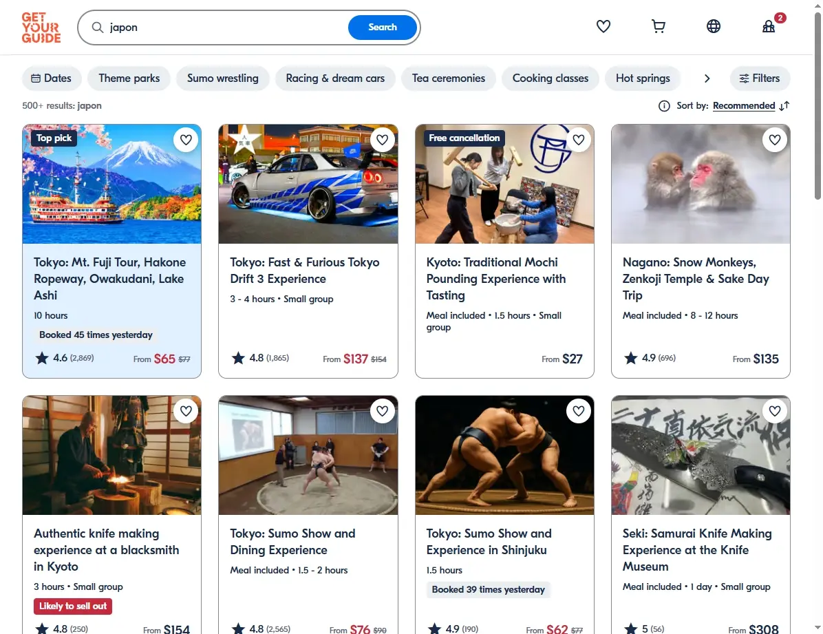Open the wishlist heart in header
Image resolution: width=823 pixels, height=634 pixels.
click(x=603, y=26)
